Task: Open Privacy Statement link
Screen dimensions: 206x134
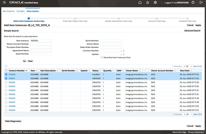Action: click(196, 132)
